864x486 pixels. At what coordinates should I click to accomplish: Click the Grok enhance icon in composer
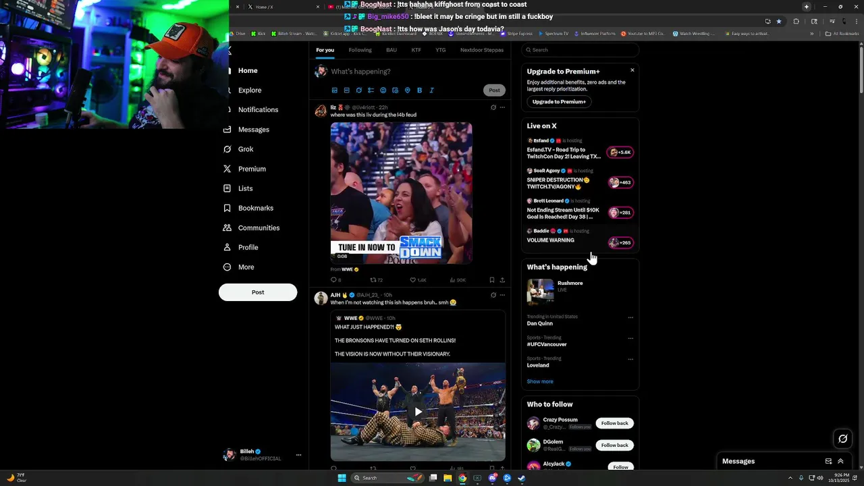pyautogui.click(x=358, y=90)
